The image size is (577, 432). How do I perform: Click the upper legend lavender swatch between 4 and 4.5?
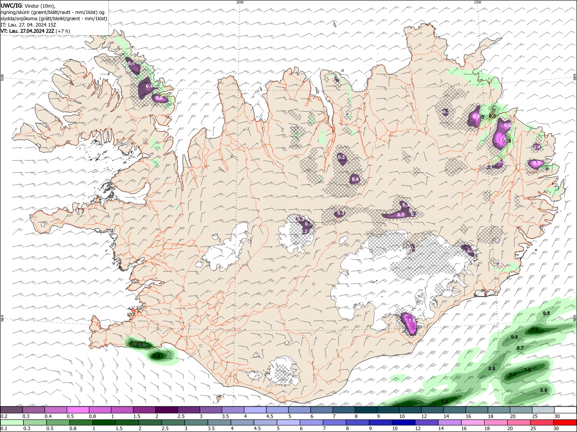tap(255, 410)
